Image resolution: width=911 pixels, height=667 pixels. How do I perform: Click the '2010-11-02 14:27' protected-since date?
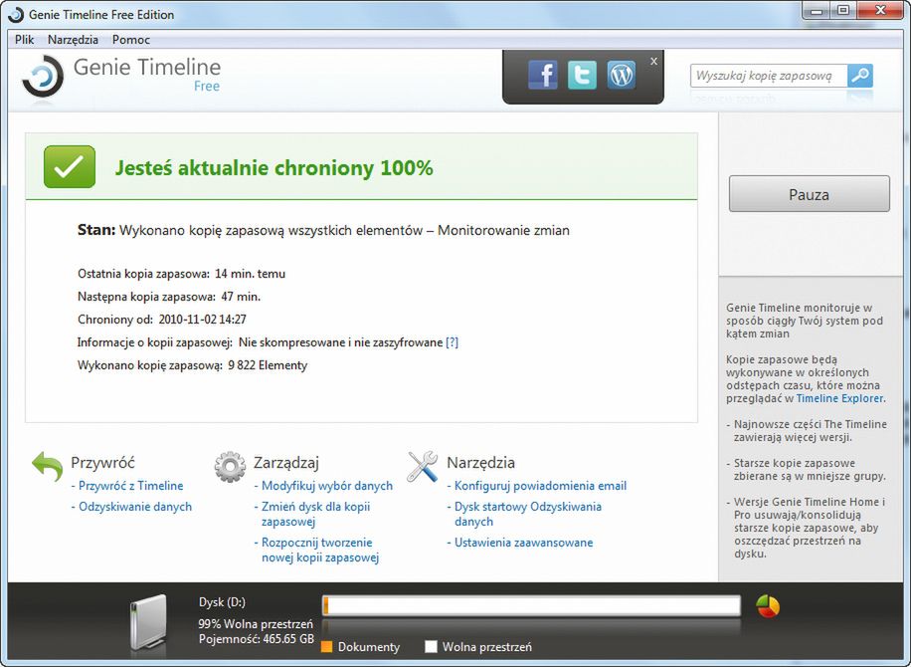point(202,320)
